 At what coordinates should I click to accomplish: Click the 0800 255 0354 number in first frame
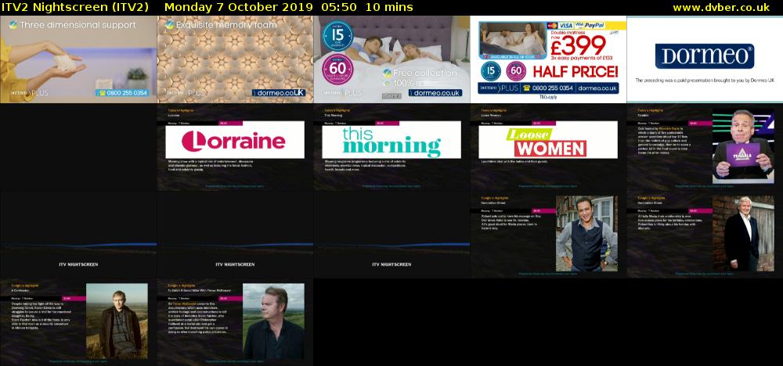123,93
